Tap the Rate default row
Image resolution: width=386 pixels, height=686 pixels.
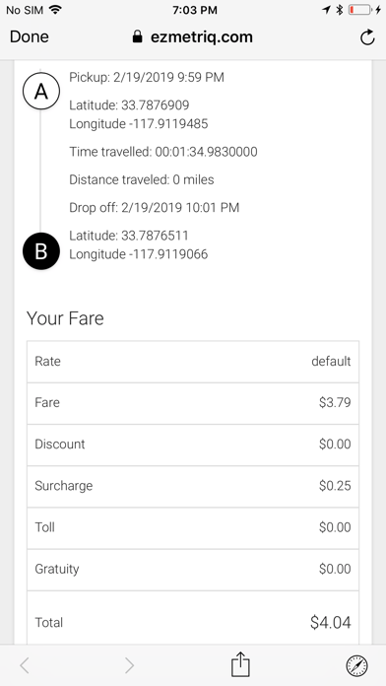coord(193,362)
